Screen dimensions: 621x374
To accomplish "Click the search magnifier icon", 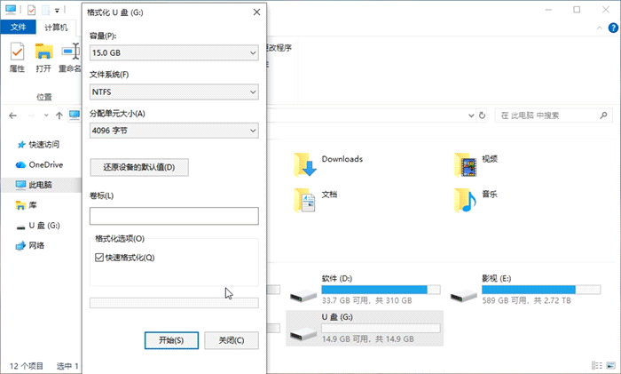I will 603,115.
